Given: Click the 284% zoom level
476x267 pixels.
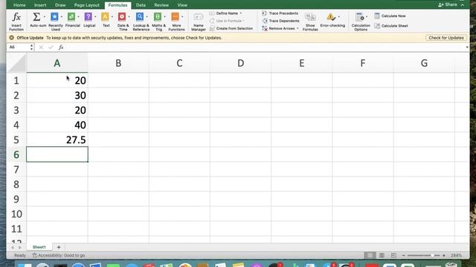Looking at the screenshot, I should [x=456, y=255].
